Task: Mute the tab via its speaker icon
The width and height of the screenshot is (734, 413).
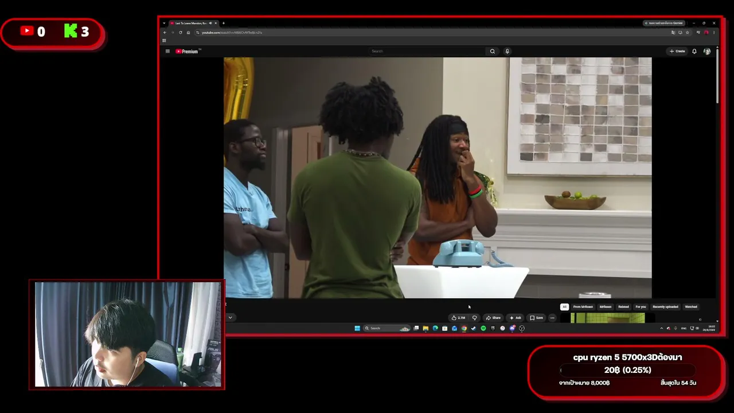Action: pyautogui.click(x=210, y=24)
